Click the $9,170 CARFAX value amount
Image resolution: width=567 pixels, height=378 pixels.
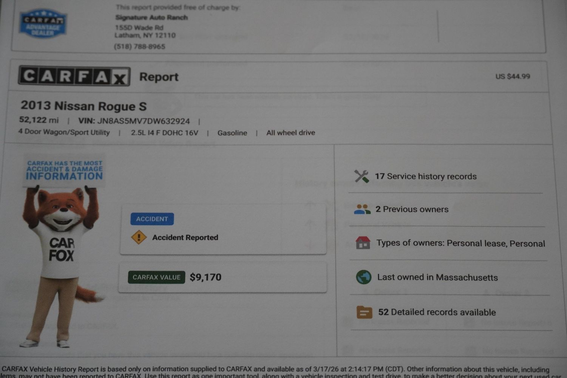(x=205, y=277)
